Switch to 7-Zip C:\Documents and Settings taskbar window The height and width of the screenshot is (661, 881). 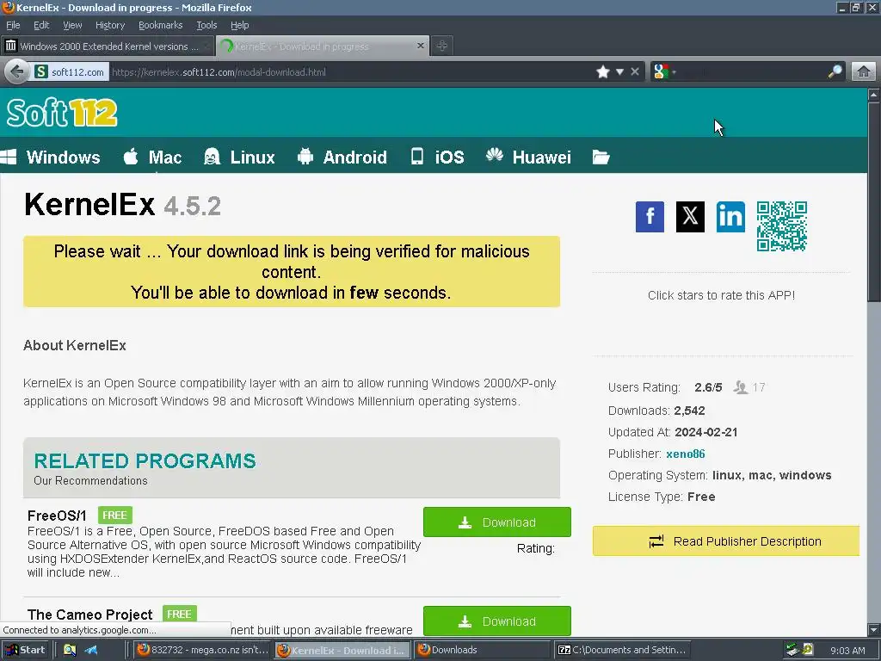tap(622, 650)
